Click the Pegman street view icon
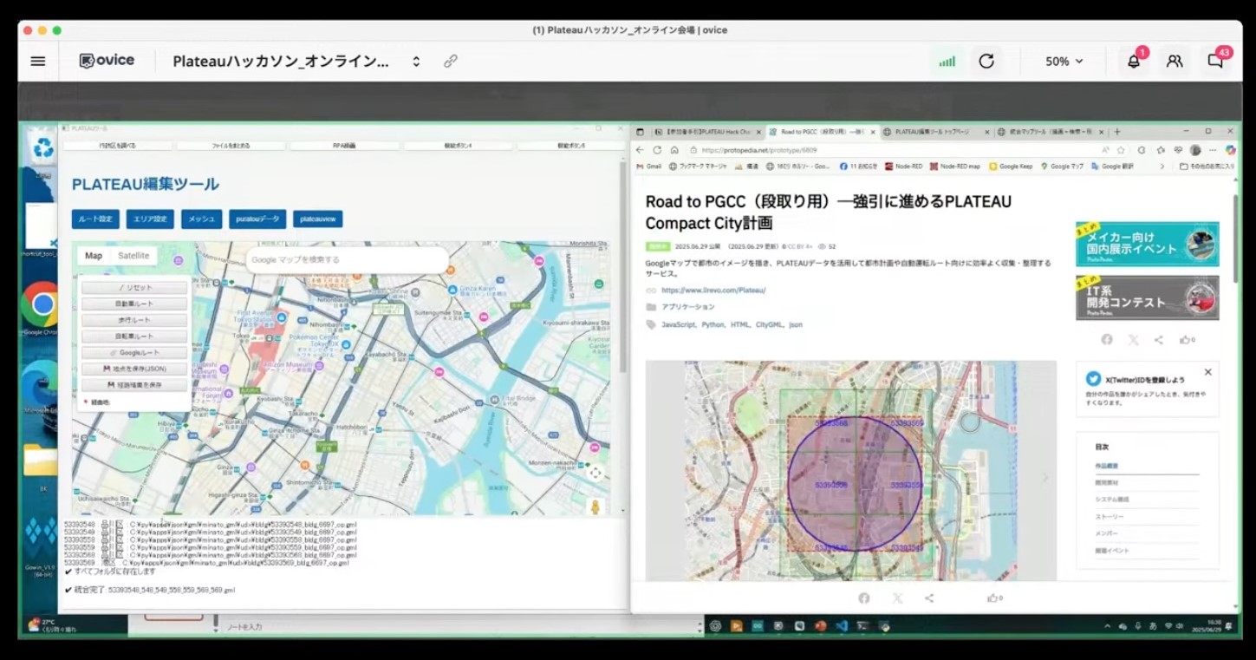1256x660 pixels. pyautogui.click(x=595, y=506)
